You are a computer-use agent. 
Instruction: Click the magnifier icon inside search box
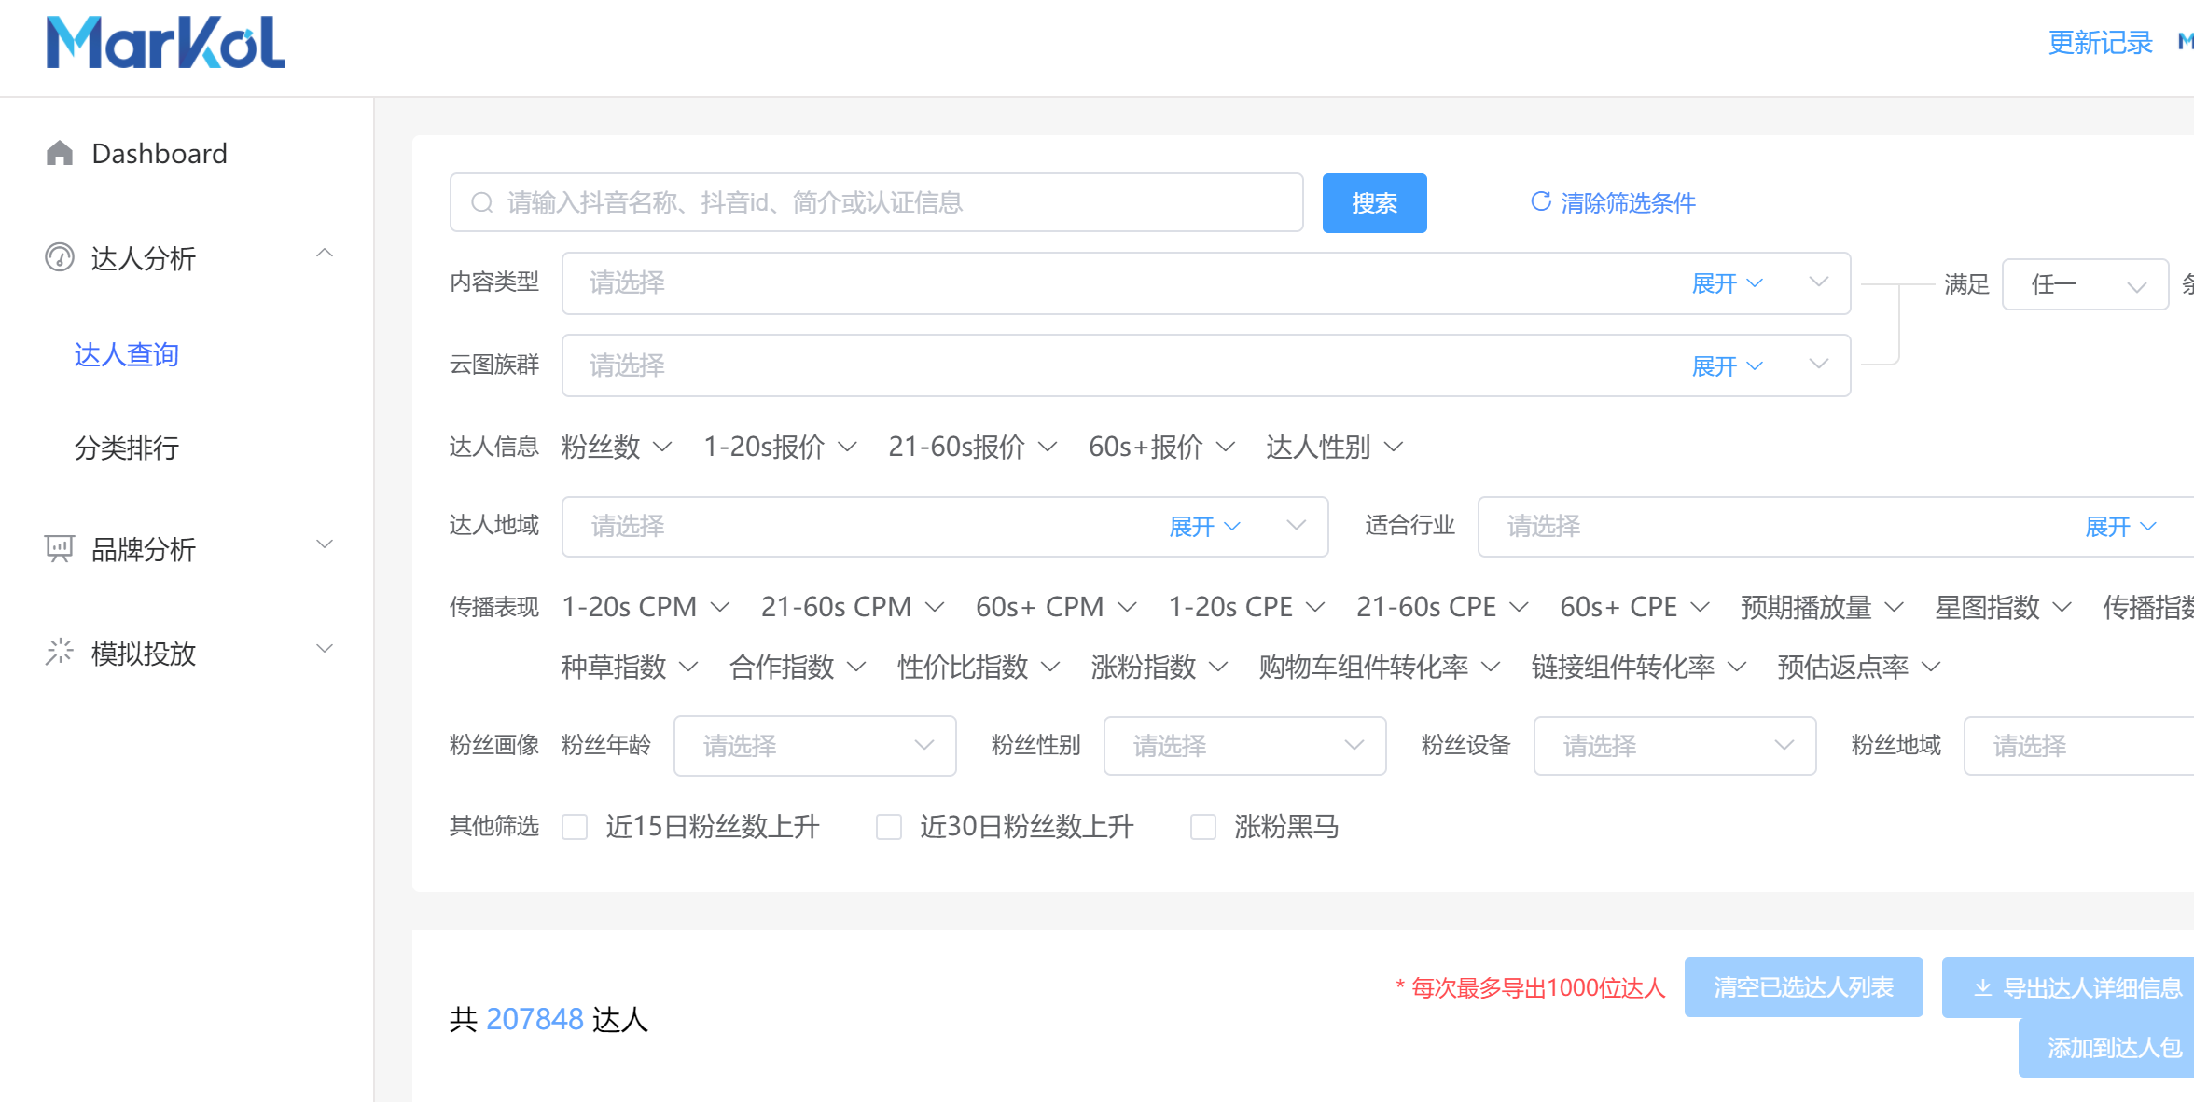pyautogui.click(x=482, y=201)
